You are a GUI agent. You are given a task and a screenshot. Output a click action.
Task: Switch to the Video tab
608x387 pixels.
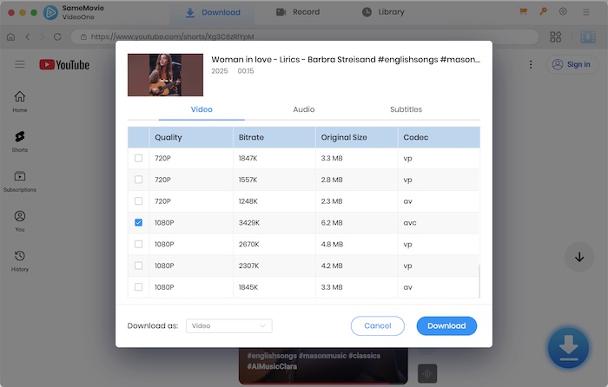click(202, 109)
